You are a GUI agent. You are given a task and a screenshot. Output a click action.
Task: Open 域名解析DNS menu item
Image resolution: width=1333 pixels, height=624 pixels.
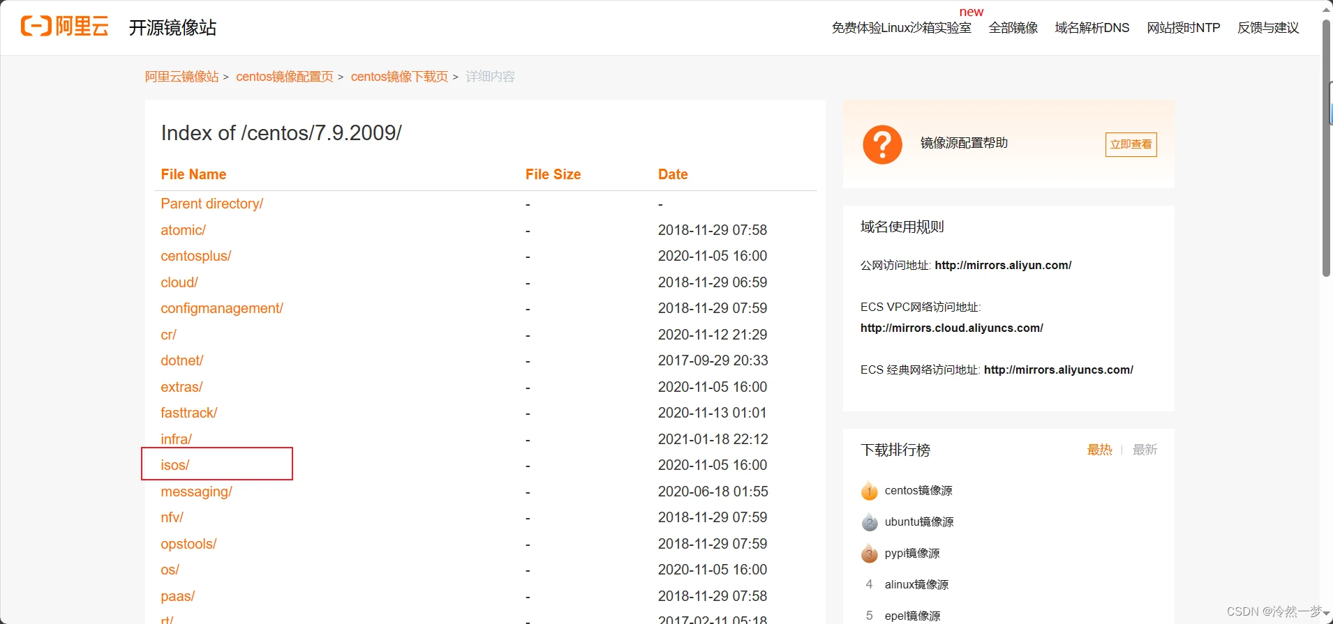(1092, 28)
